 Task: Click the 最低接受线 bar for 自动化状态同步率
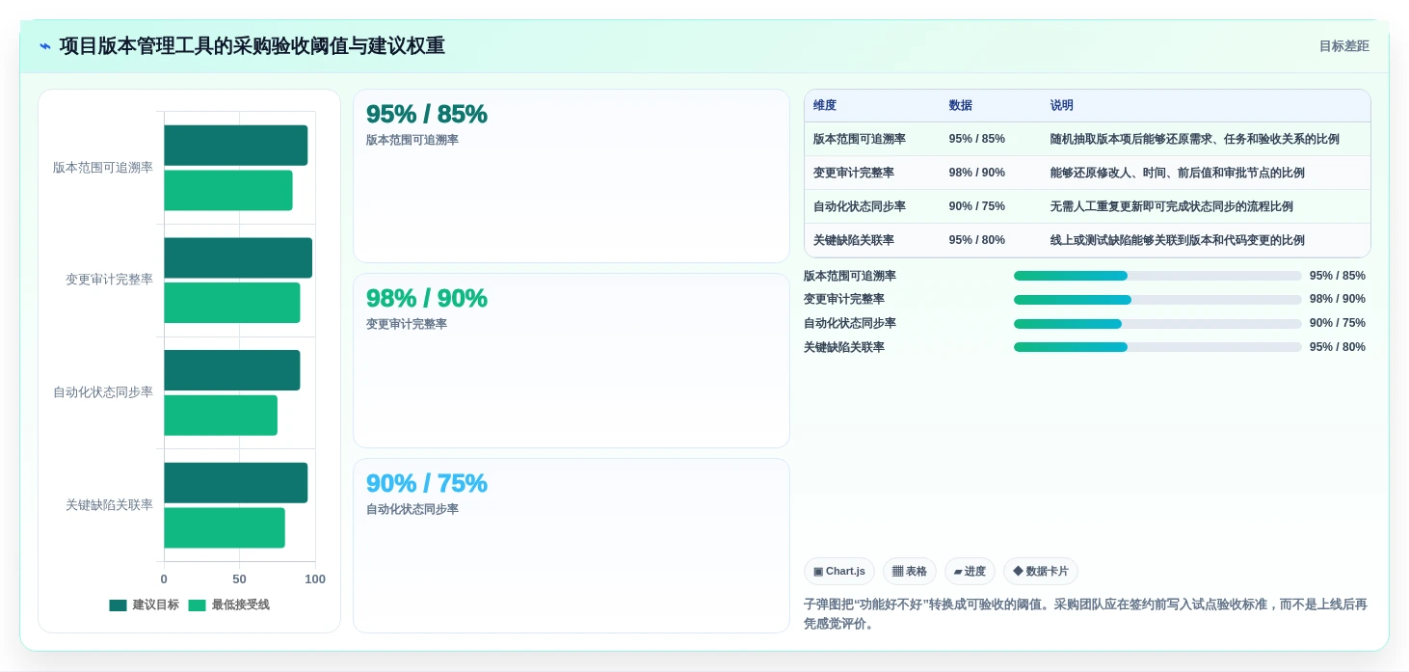coord(221,416)
